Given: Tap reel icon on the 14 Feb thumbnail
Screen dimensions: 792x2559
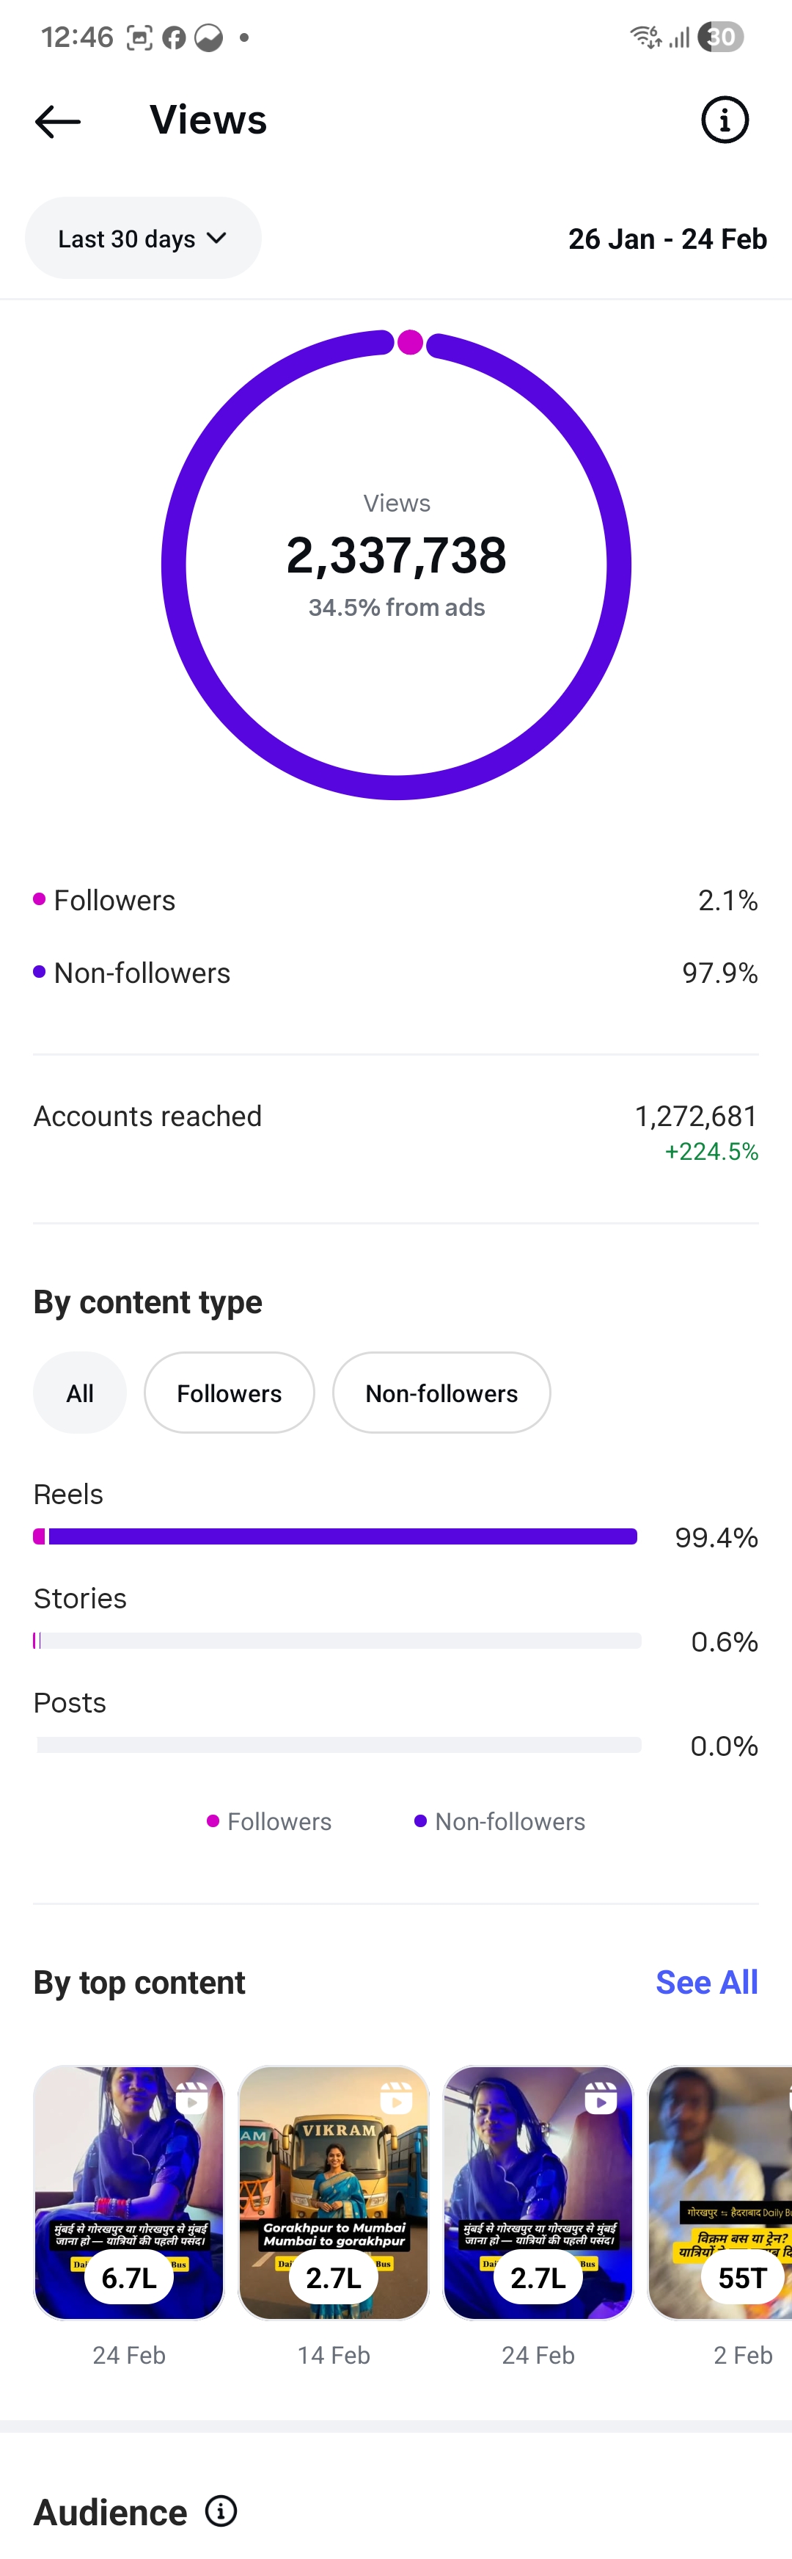Looking at the screenshot, I should 396,2097.
